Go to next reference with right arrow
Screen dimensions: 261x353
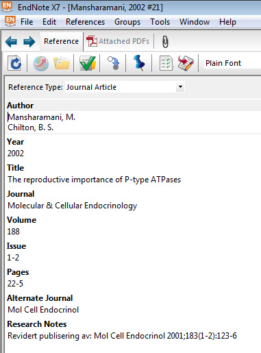(x=29, y=42)
